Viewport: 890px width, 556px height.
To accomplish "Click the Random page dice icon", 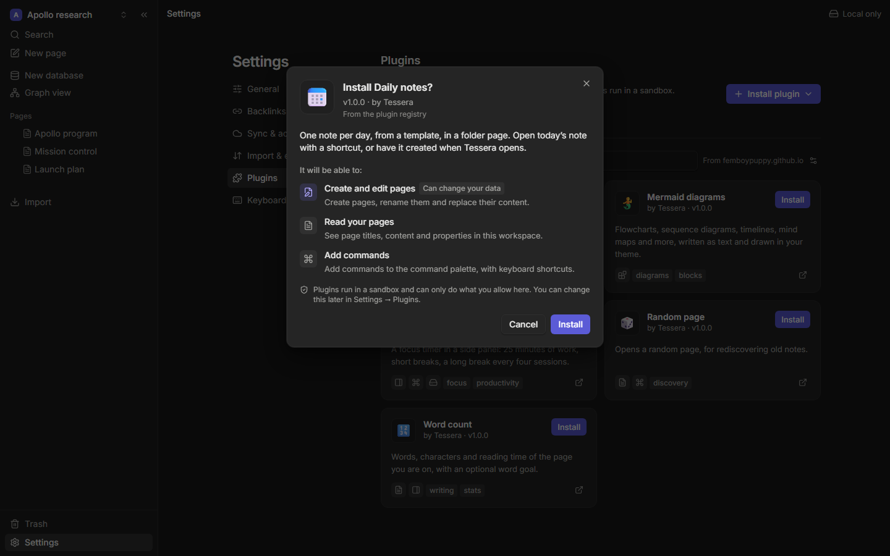I will (627, 322).
